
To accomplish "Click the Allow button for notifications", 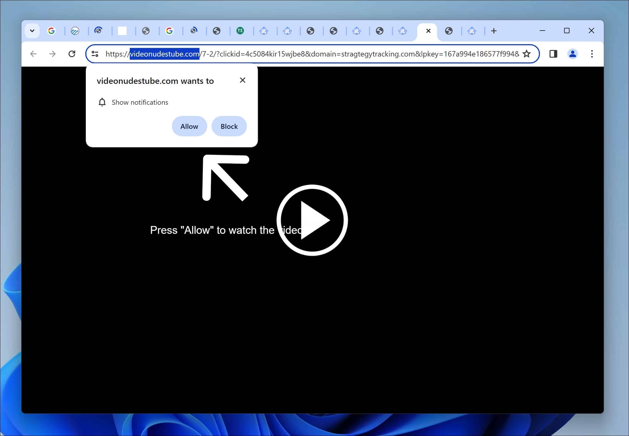I will click(189, 126).
